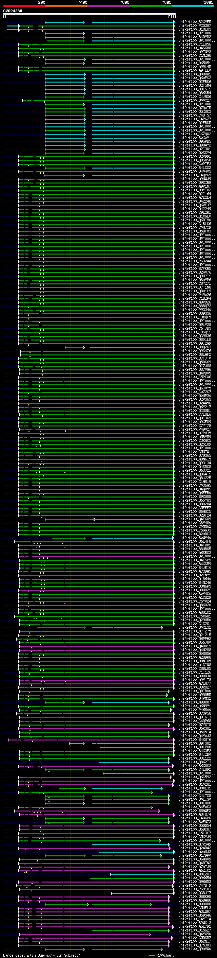Choose the UniRef100_Q7RS49 hit label
The width and height of the screenshot is (217, 958).
pos(194,844)
